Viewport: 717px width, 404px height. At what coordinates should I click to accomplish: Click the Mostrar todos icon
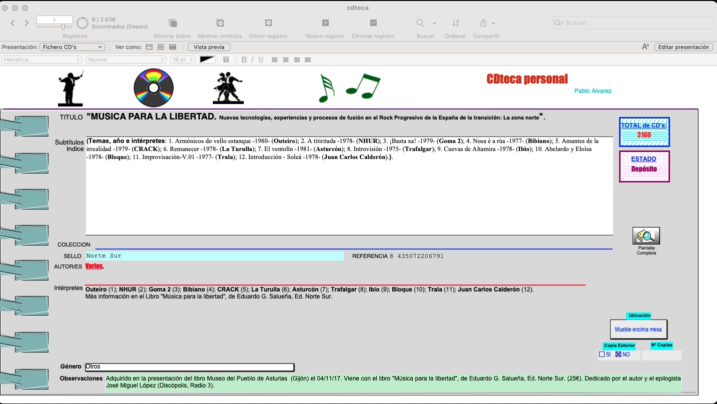coord(172,23)
